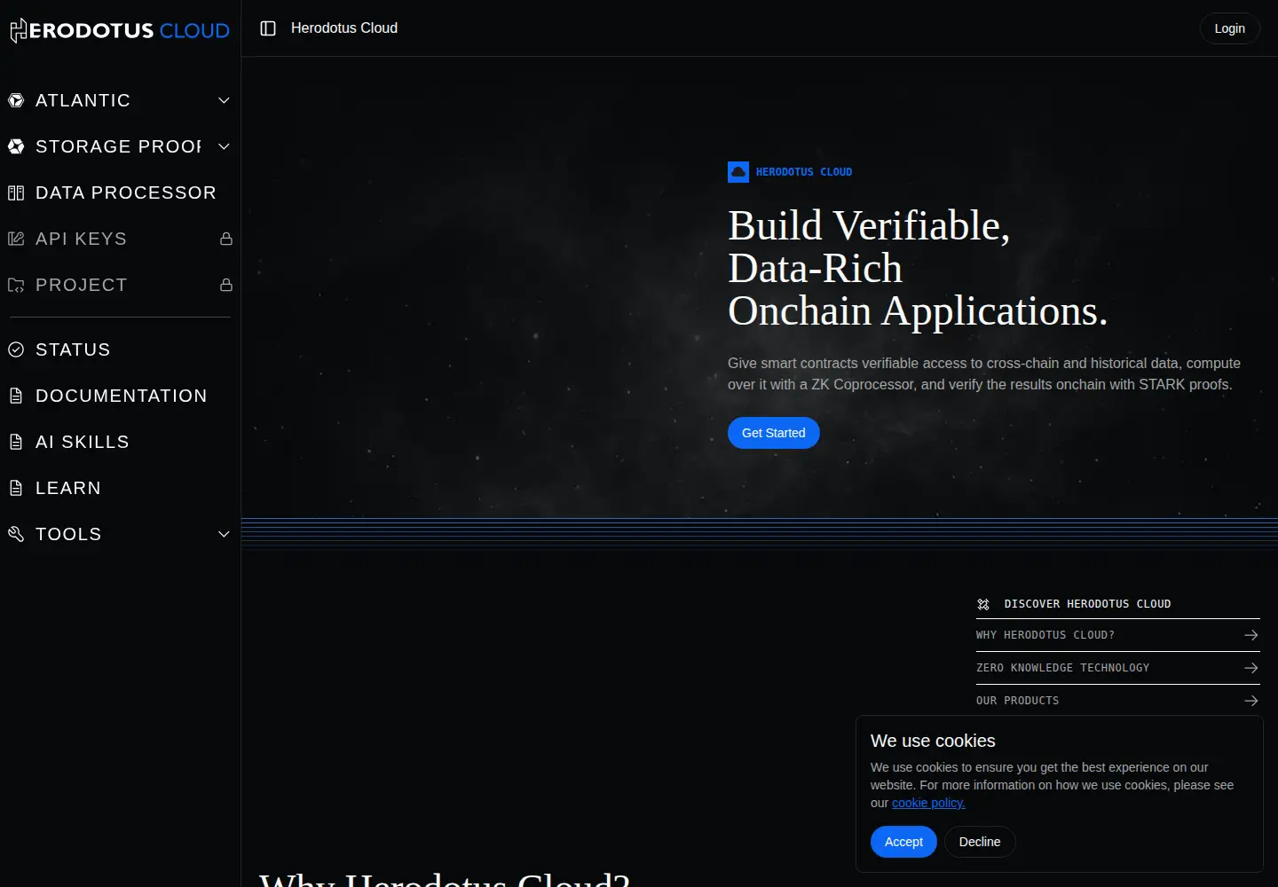Go to Zero Knowledge Technology section
This screenshot has height=887, width=1278.
(x=1118, y=668)
